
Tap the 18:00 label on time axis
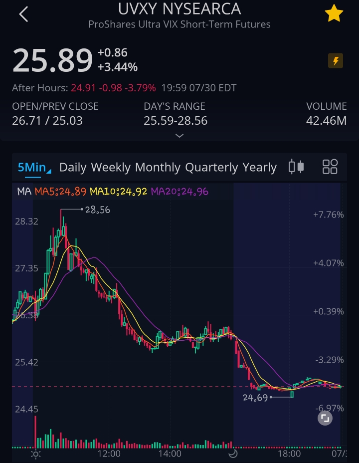(289, 454)
